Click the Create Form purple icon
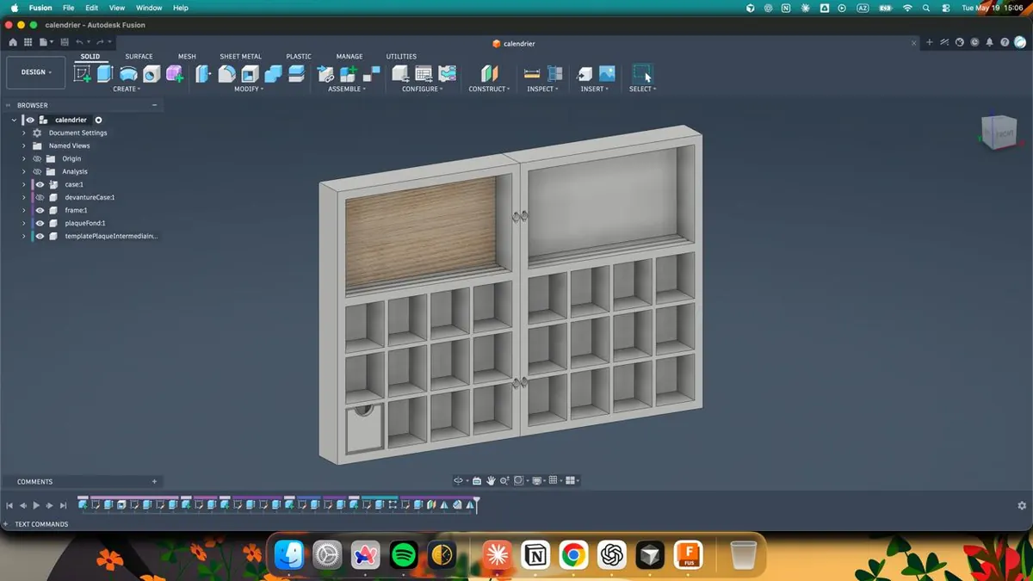This screenshot has width=1033, height=581. pyautogui.click(x=175, y=74)
